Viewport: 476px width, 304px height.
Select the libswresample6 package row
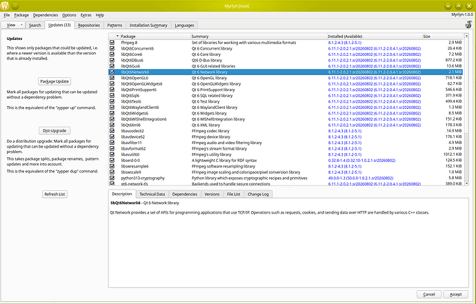click(286, 166)
